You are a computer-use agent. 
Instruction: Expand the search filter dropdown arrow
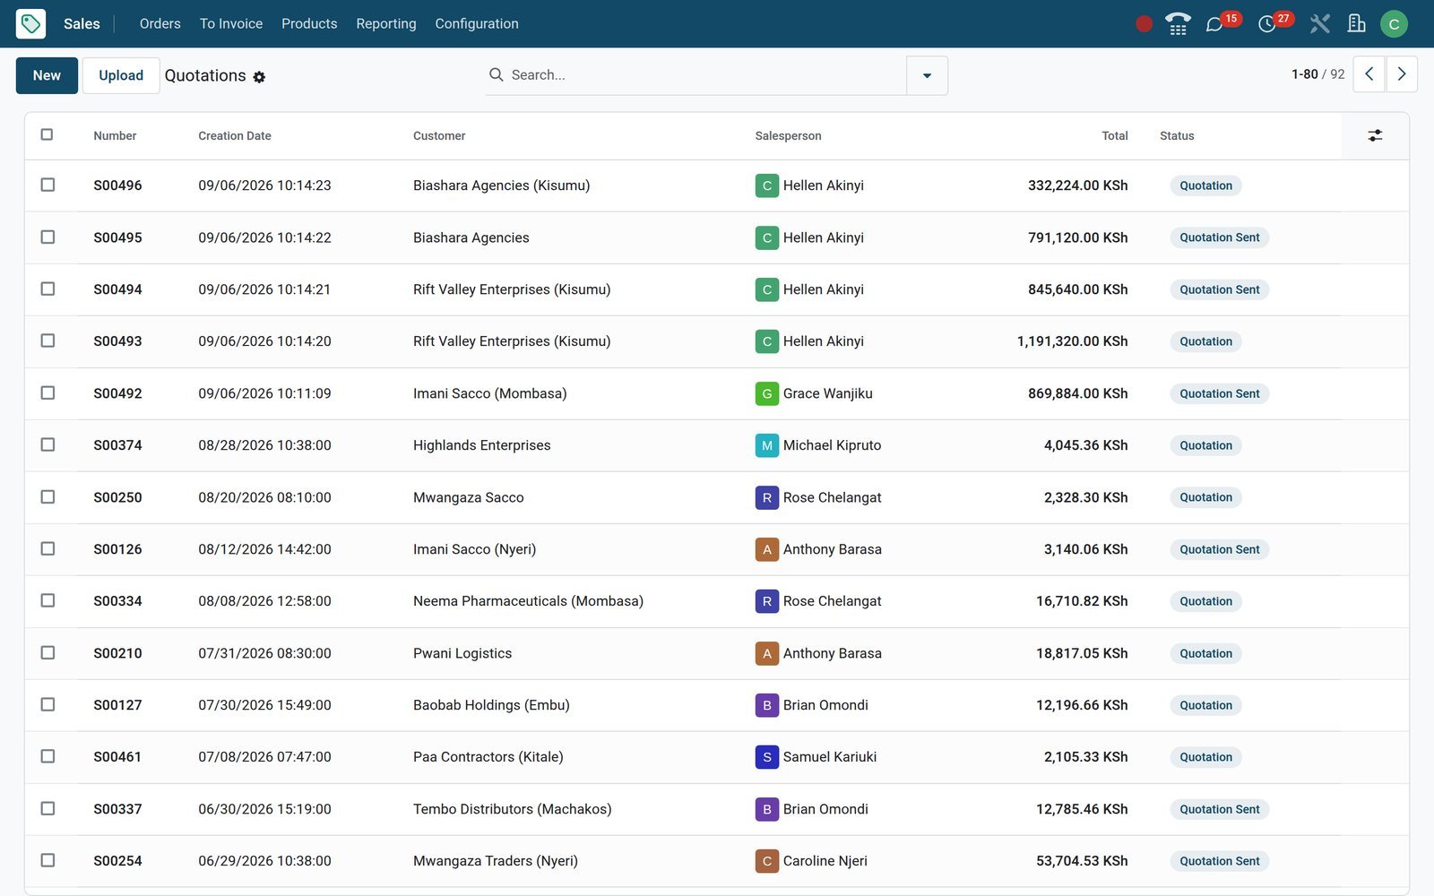click(x=927, y=75)
